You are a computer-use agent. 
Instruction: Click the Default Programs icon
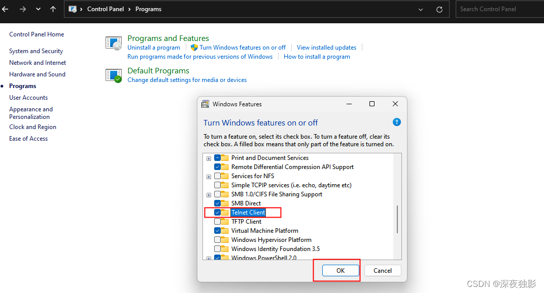click(114, 75)
